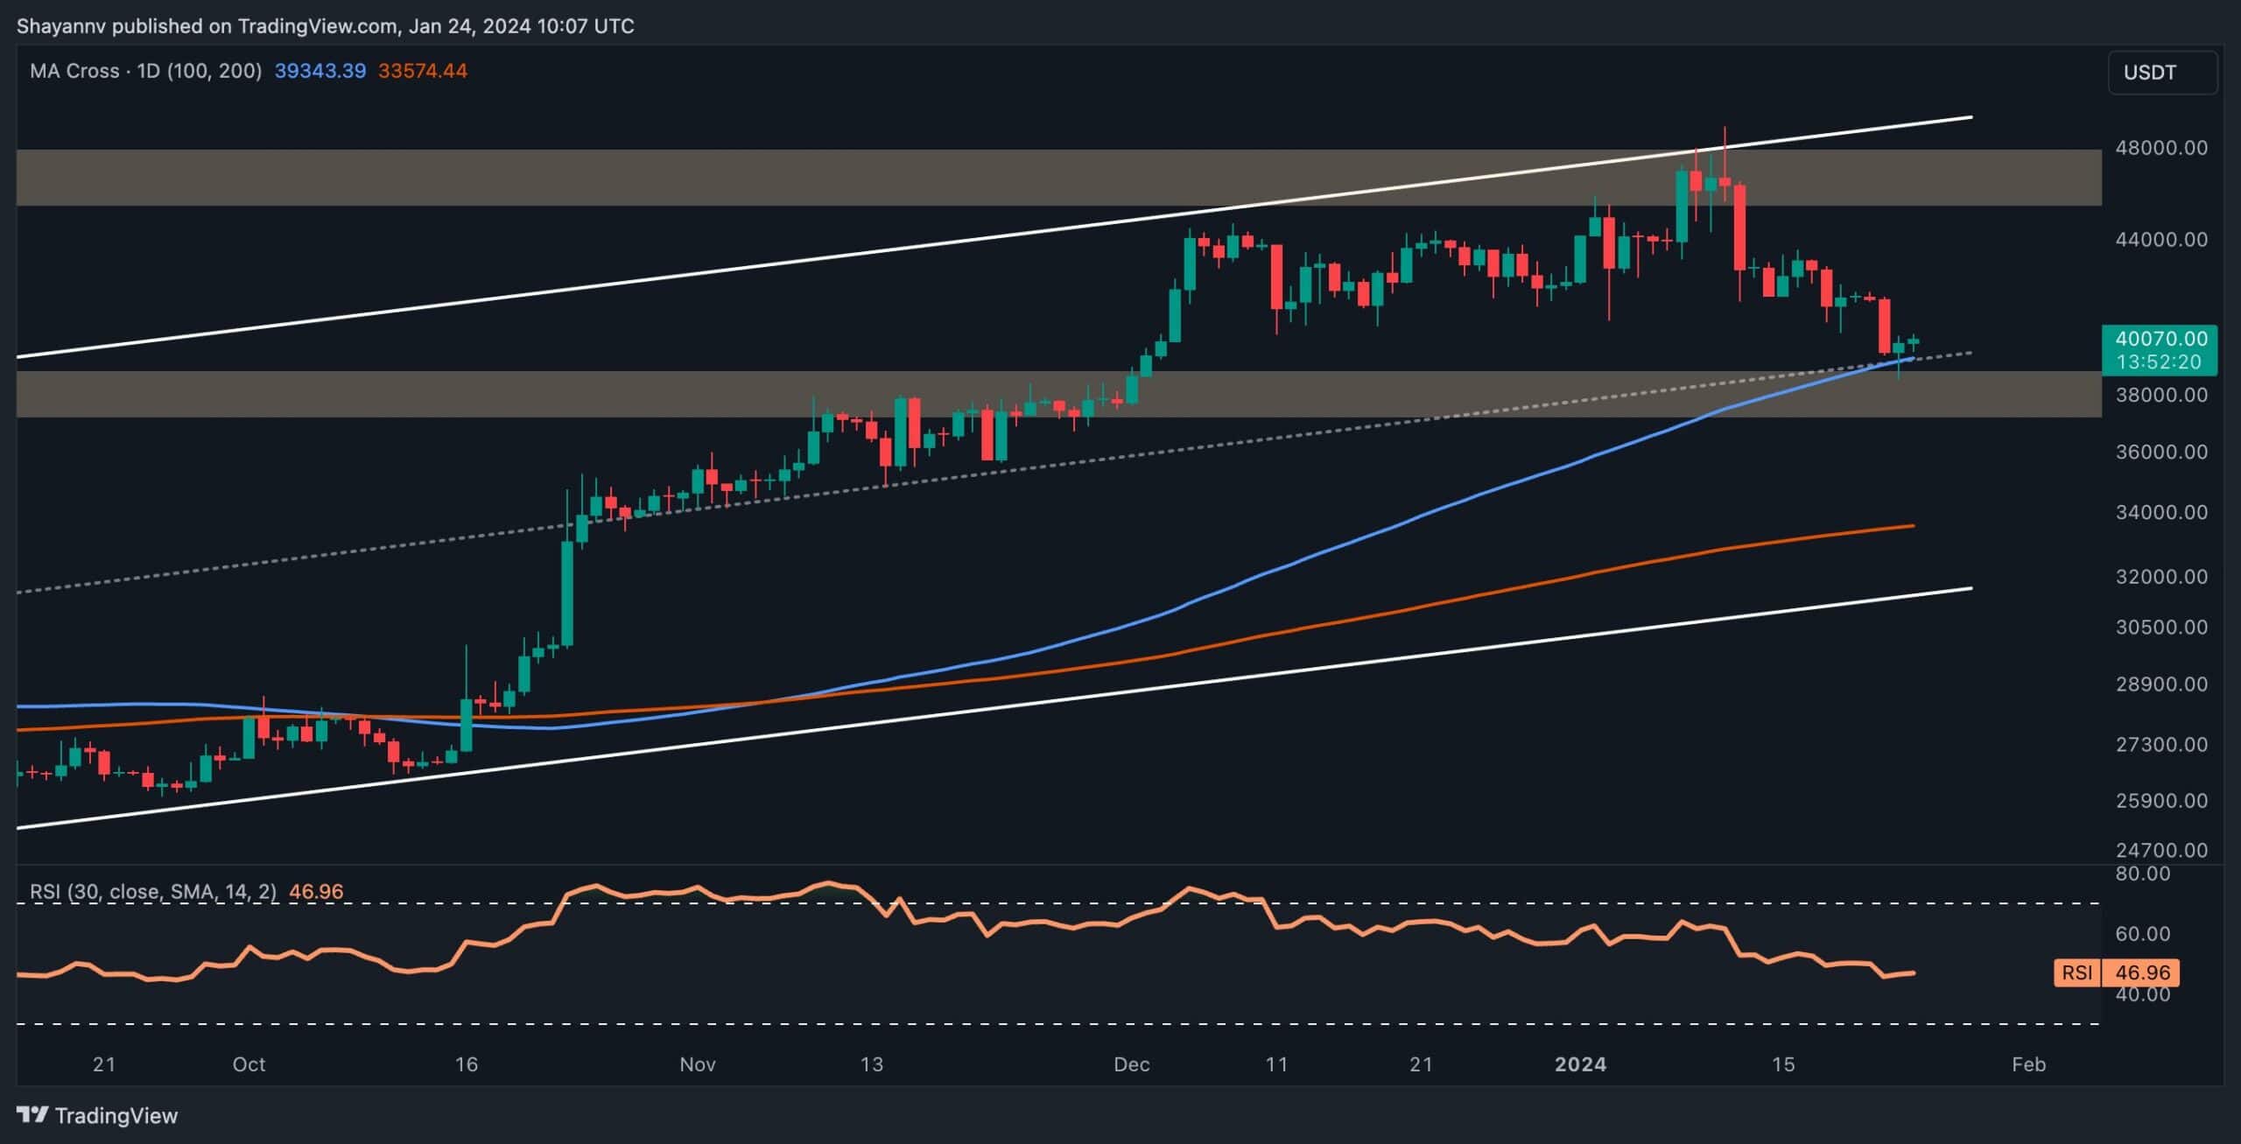Select the RSI indicator legend label
2241x1144 pixels.
(152, 891)
